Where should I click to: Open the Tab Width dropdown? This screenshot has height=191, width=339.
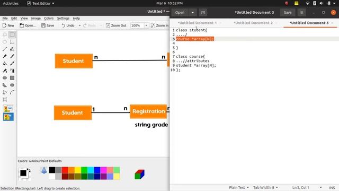(x=265, y=187)
